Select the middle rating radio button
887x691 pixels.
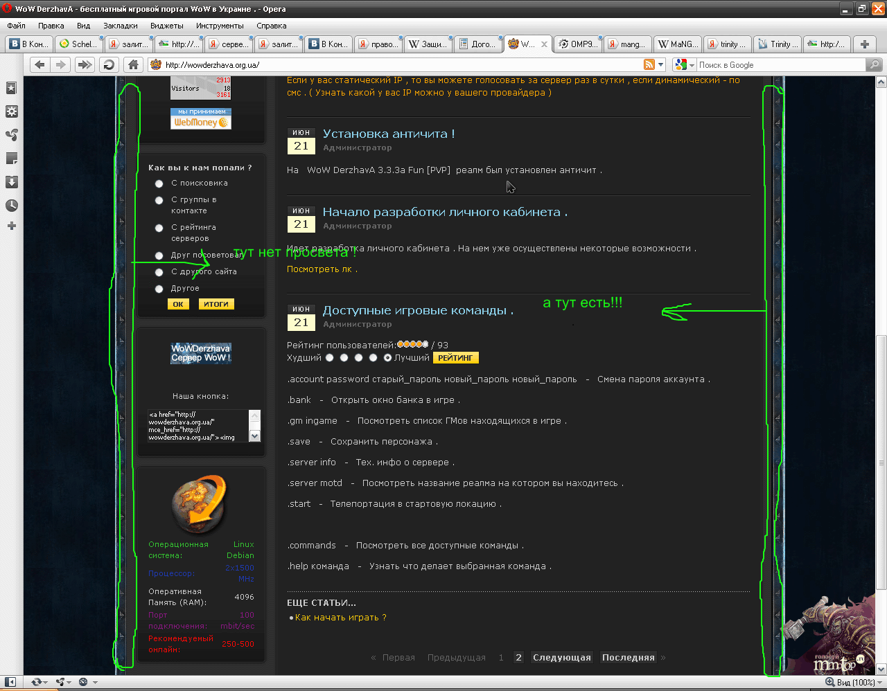358,358
